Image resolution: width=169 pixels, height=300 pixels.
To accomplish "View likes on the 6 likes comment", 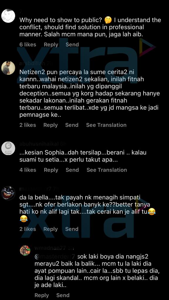I will pyautogui.click(x=28, y=45).
